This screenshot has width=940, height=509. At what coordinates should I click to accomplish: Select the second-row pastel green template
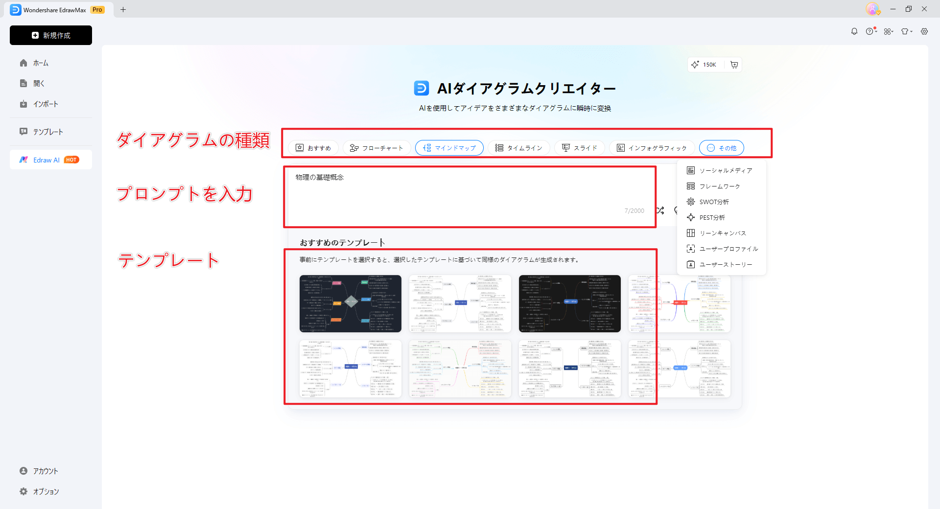(x=460, y=369)
